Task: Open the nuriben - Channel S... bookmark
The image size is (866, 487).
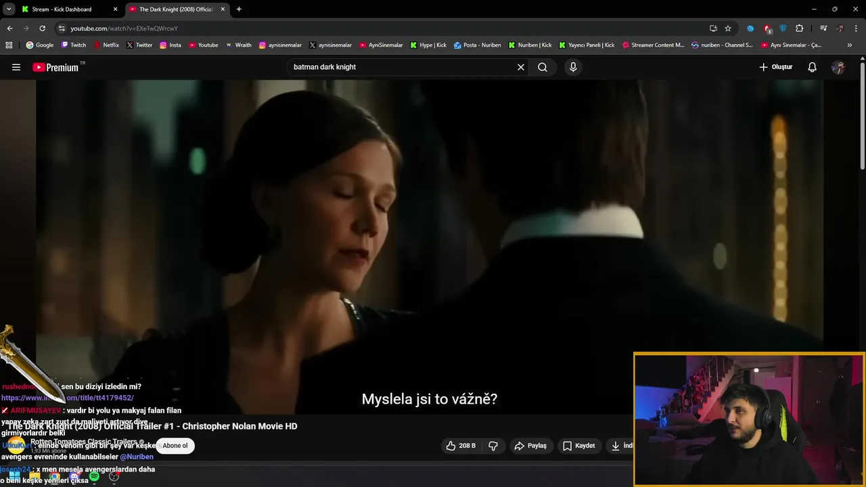Action: pyautogui.click(x=722, y=45)
